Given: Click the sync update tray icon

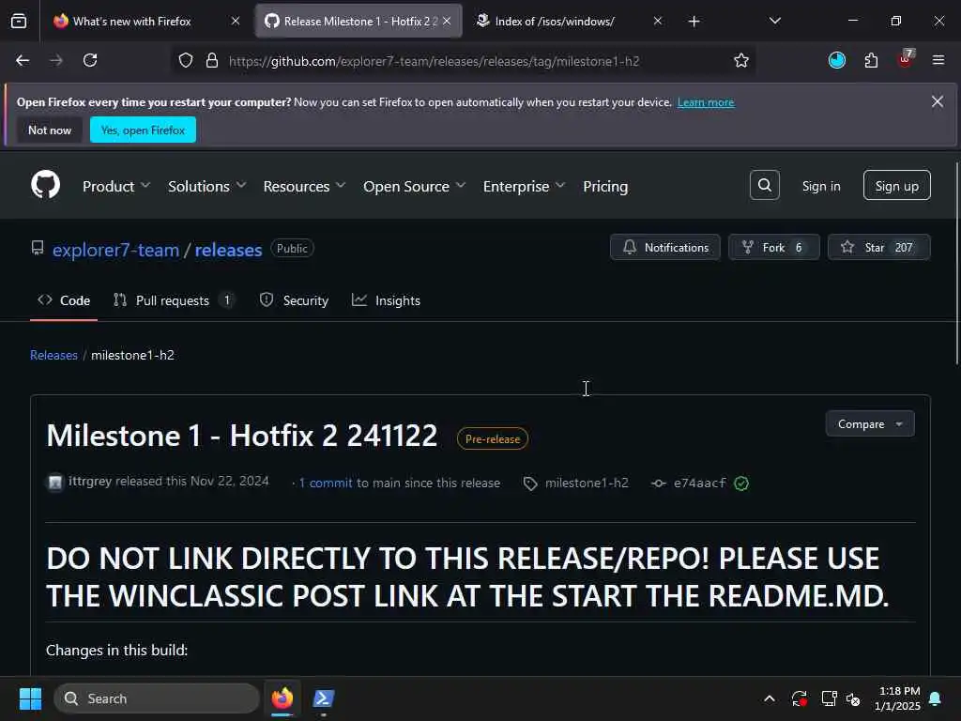Looking at the screenshot, I should pyautogui.click(x=800, y=698).
